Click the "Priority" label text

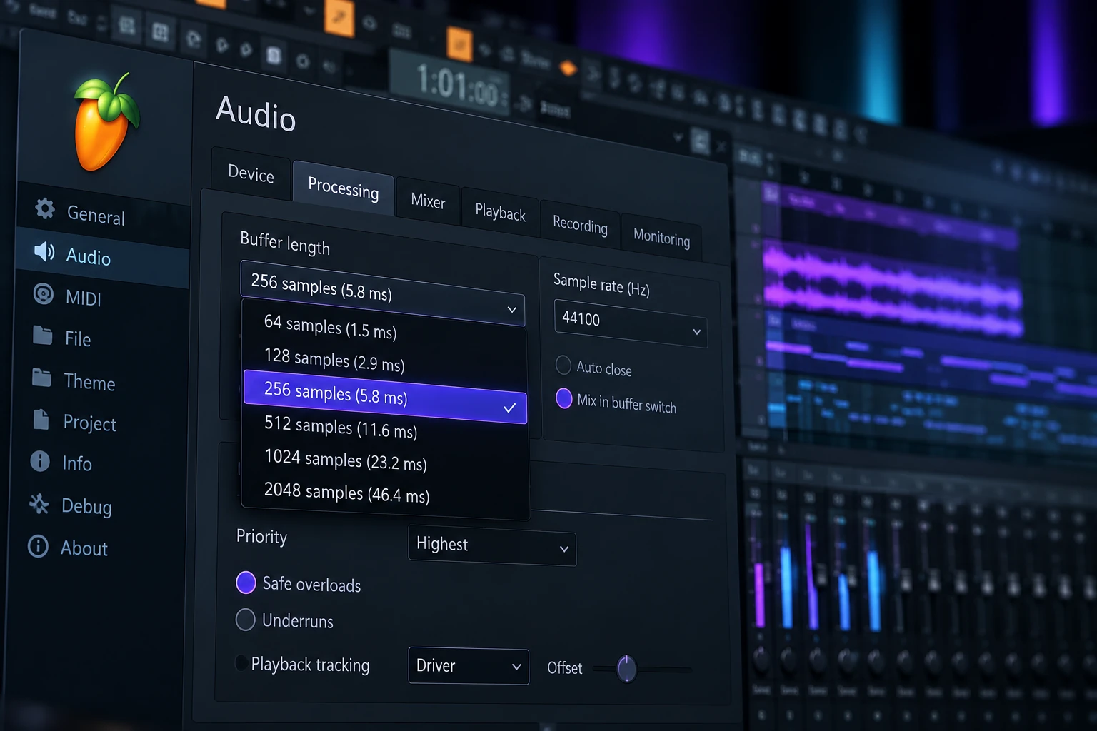(261, 537)
